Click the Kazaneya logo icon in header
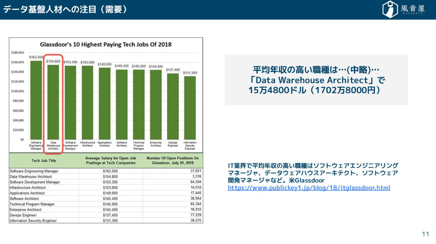 pos(390,9)
